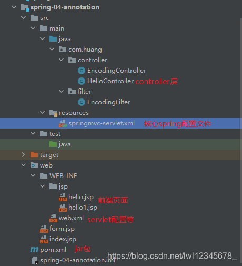Screen dimensions: 242x266
Task: Collapse the blue java folder arrow
Action: [x=42, y=38]
